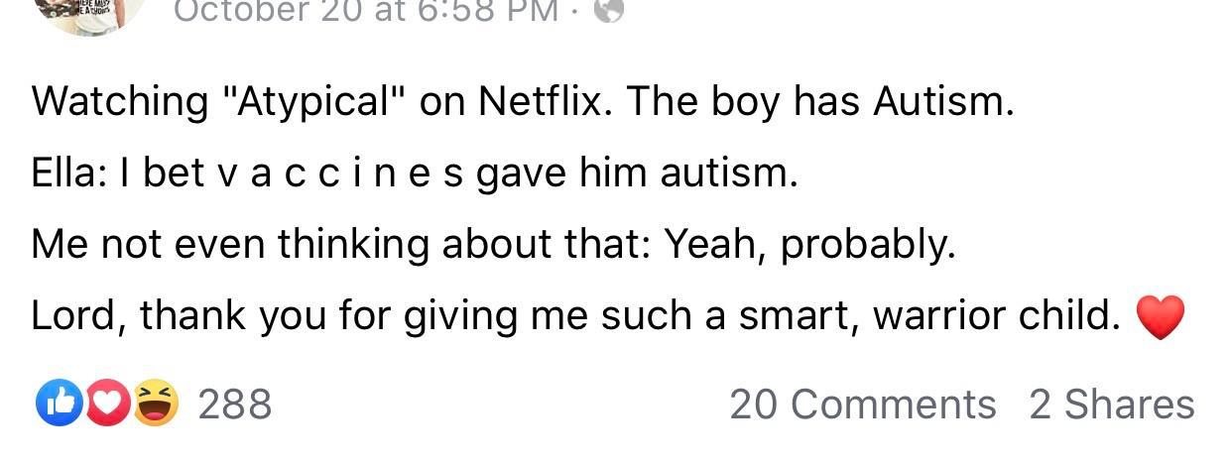Click the word Netflix in the first line
The image size is (1232, 463).
(x=540, y=101)
